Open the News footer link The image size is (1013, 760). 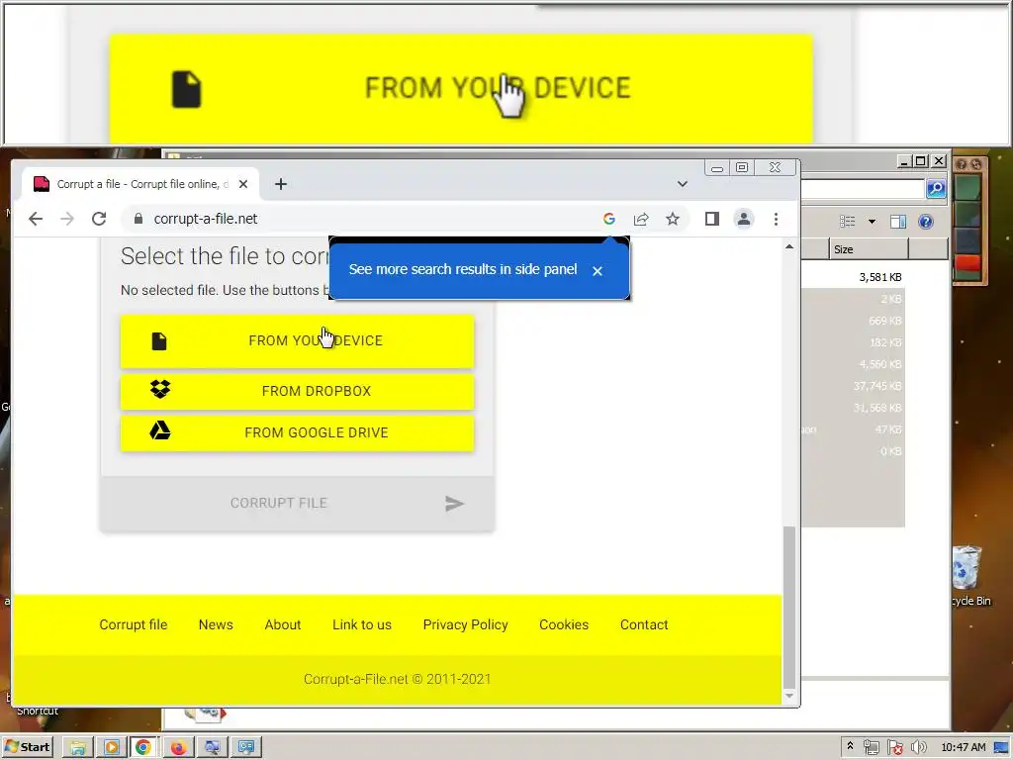click(x=216, y=625)
